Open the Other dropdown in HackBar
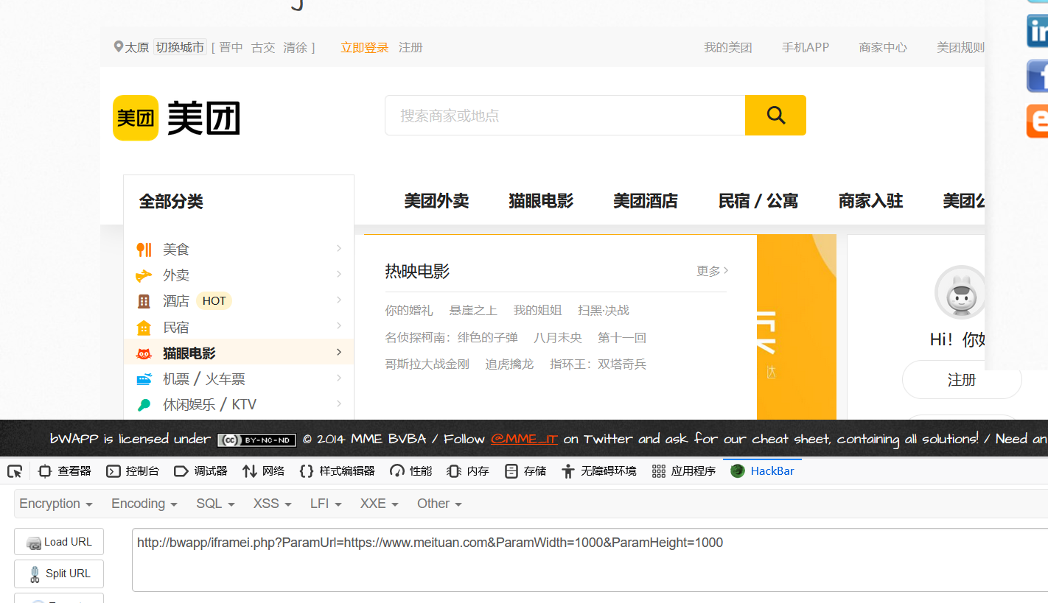Screen dimensions: 1048x603 (439, 504)
